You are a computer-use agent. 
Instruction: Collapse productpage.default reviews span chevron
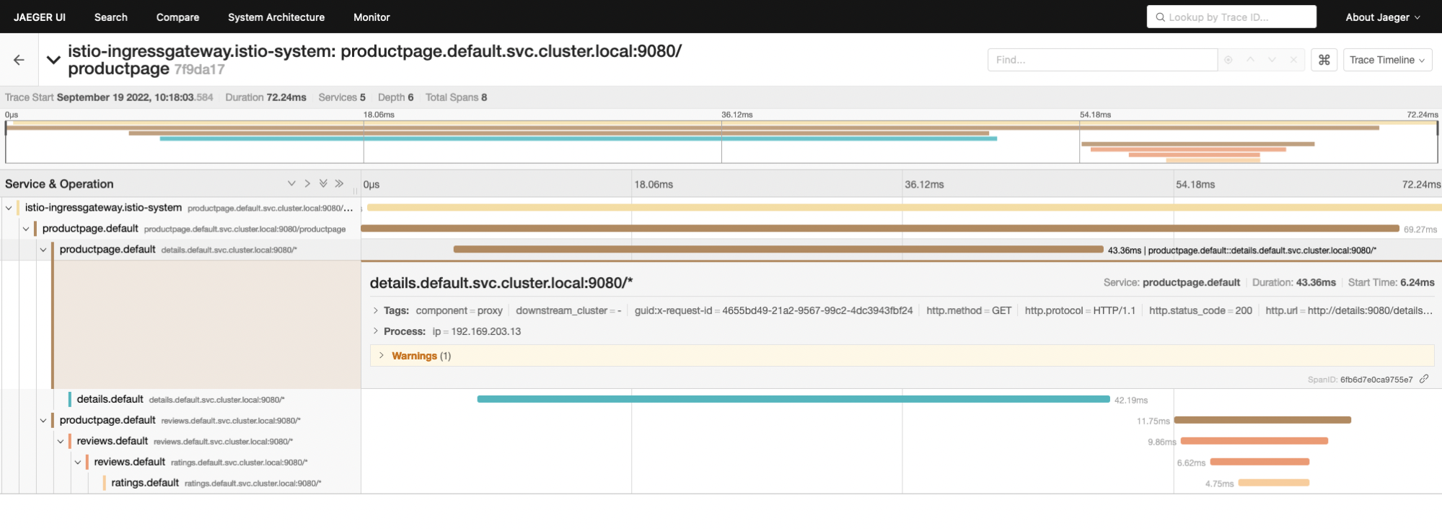43,421
